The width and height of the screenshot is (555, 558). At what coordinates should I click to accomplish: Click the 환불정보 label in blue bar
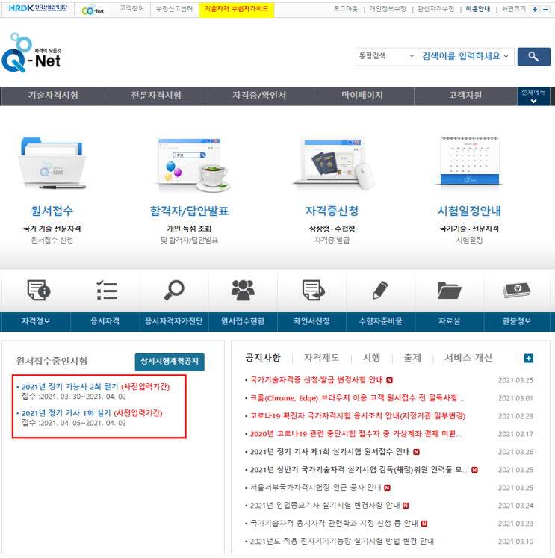(517, 321)
